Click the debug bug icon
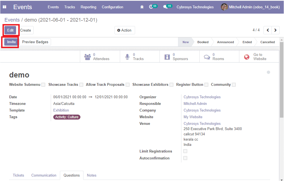Viewport: 284px width, 181px height. pos(142,7)
